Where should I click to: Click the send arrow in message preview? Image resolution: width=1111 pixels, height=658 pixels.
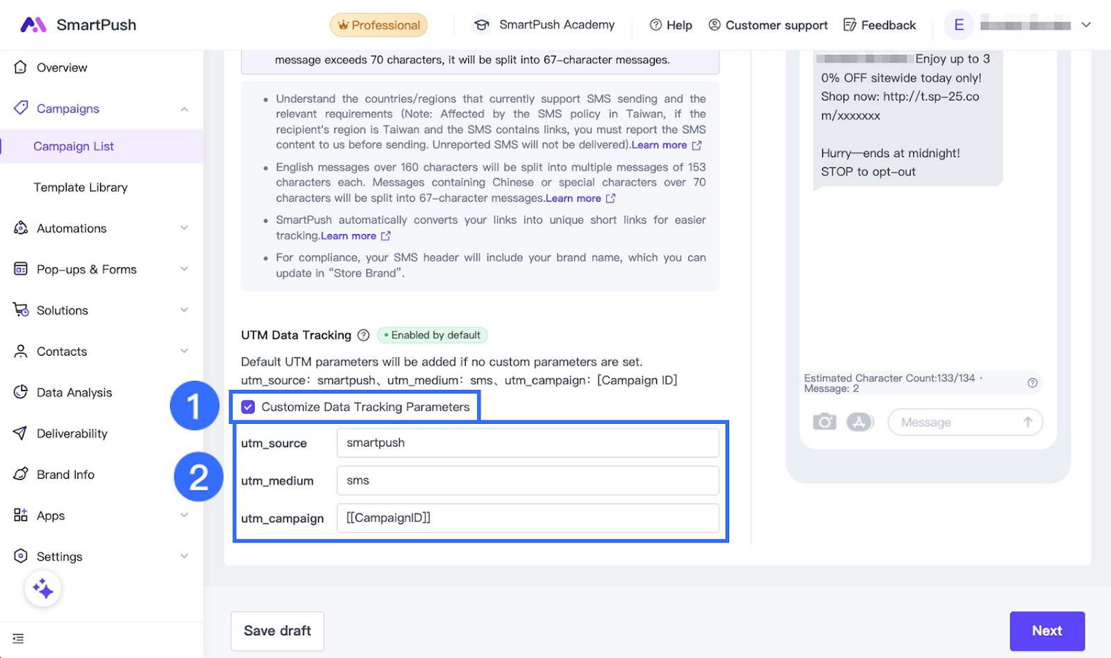click(x=1028, y=422)
